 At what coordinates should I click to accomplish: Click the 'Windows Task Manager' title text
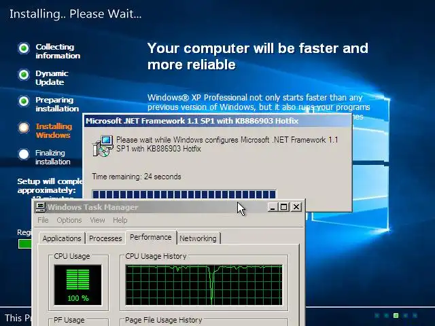(x=92, y=207)
